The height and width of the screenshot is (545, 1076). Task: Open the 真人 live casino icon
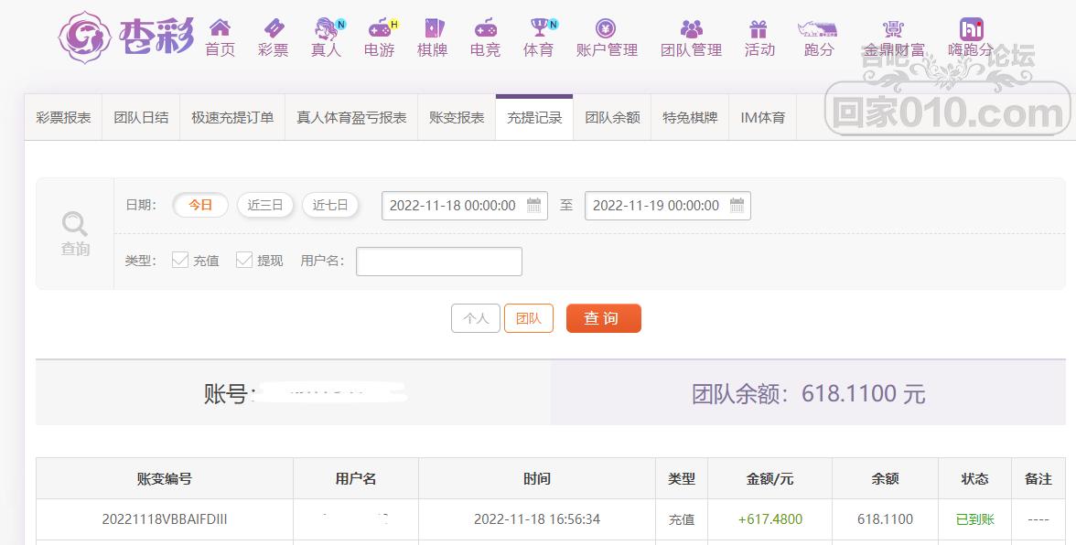click(327, 28)
